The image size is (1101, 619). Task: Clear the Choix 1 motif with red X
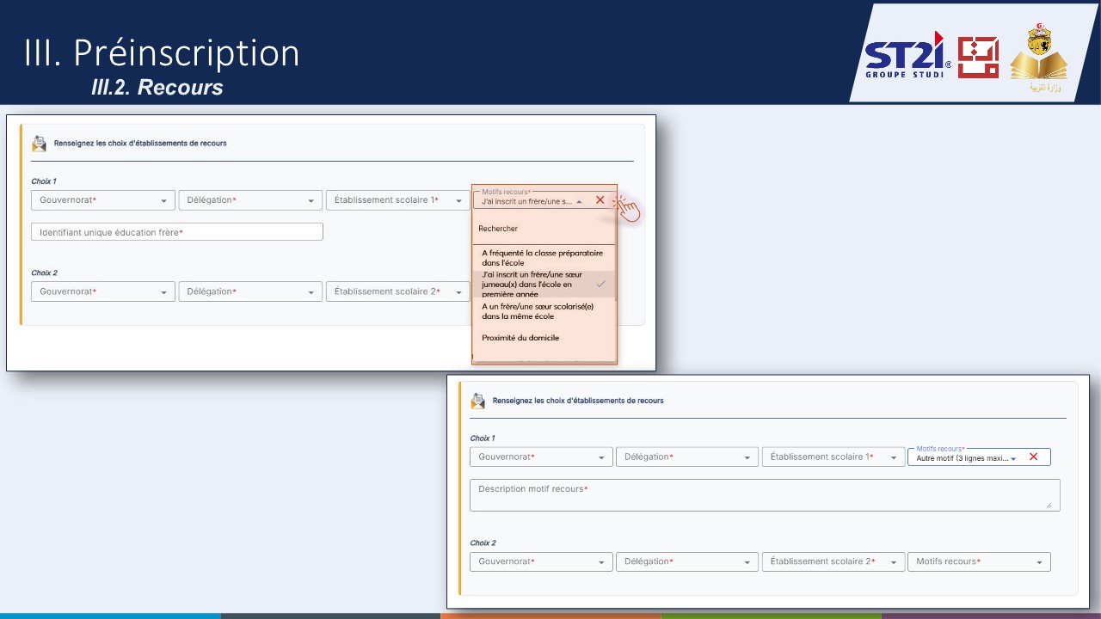[600, 200]
